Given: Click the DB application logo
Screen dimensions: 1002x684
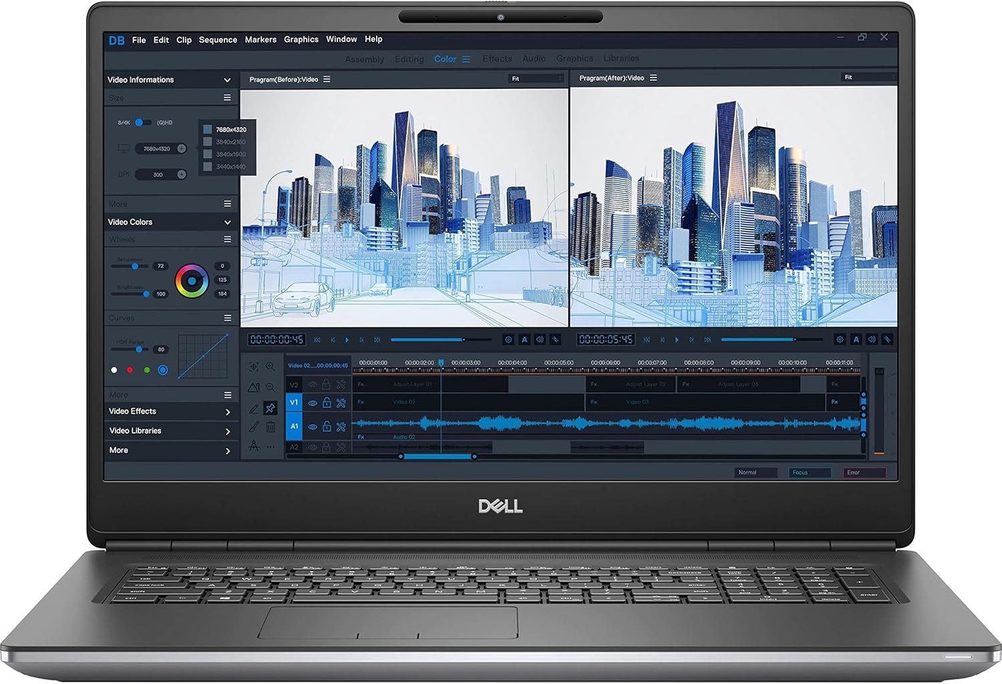Looking at the screenshot, I should click(117, 40).
